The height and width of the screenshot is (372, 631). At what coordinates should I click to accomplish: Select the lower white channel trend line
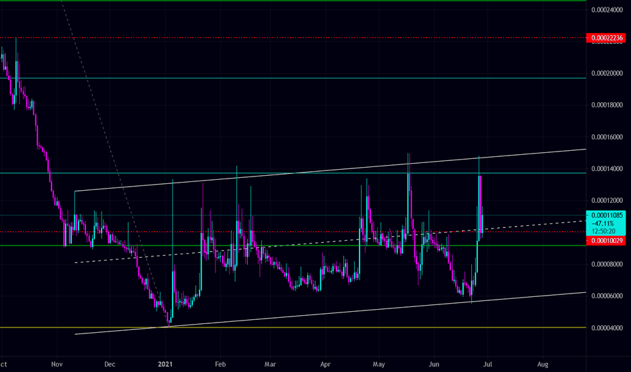coord(330,313)
